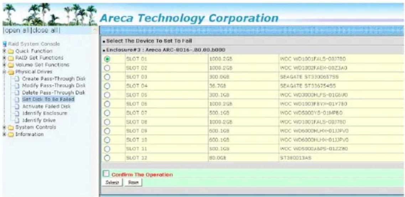Screen dimensions: 405x197
Task: Select the SLOT 01 radio button
Action: pos(107,59)
